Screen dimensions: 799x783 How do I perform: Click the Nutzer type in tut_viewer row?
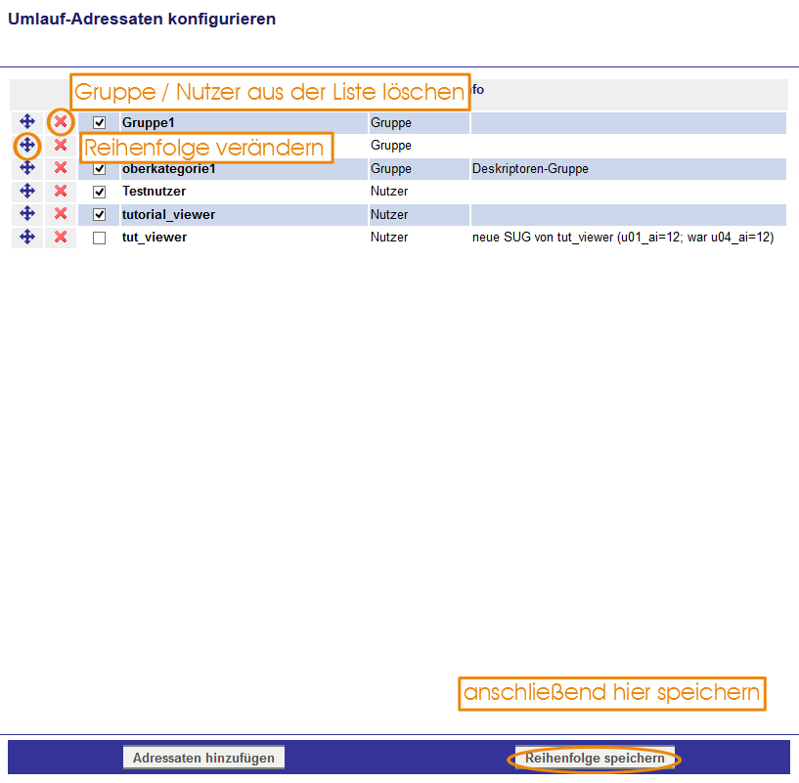tap(389, 237)
